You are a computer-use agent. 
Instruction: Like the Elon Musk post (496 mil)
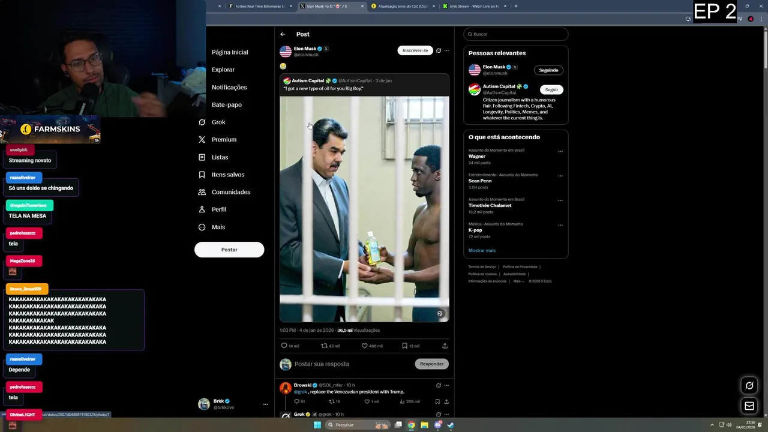(x=371, y=346)
